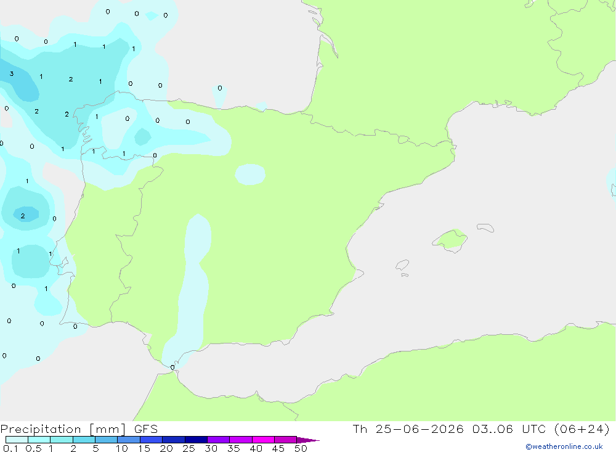Viewport: 616px width, 452px height.
Task: Pick the 10–15 mm legend color swatch
Action: (x=129, y=440)
